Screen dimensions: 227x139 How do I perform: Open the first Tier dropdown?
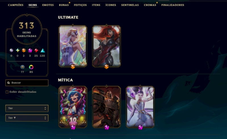27,108
